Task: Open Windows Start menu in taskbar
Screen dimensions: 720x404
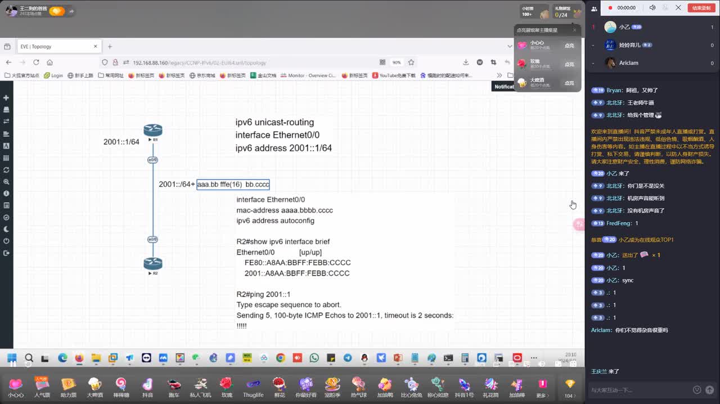Action: click(x=12, y=358)
